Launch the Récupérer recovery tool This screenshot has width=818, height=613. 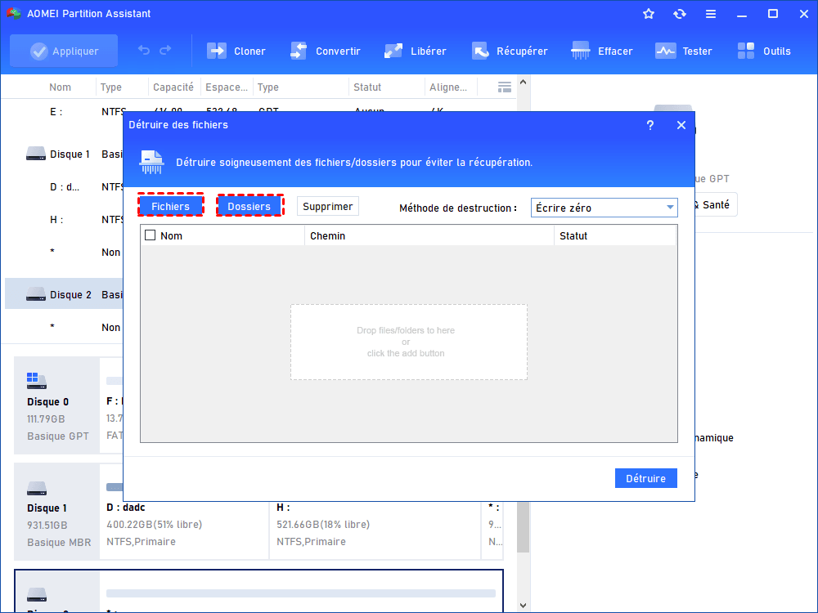(480, 51)
